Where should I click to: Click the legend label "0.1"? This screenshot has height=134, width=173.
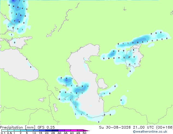click(x=3, y=133)
